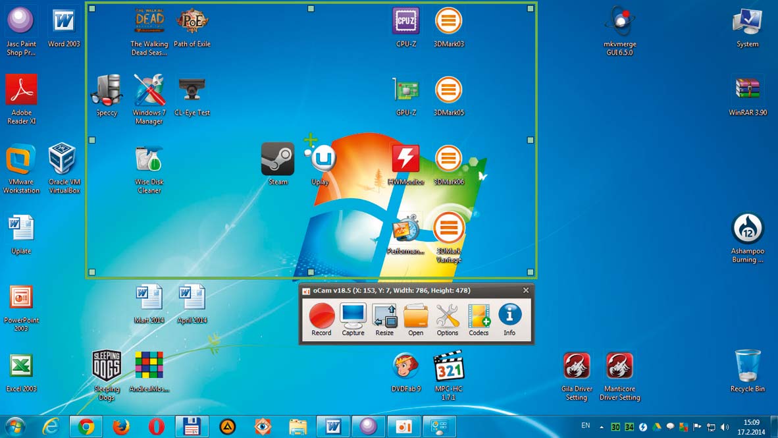
Task: Select the Oracle VM VirtualBox icon
Action: 63,169
